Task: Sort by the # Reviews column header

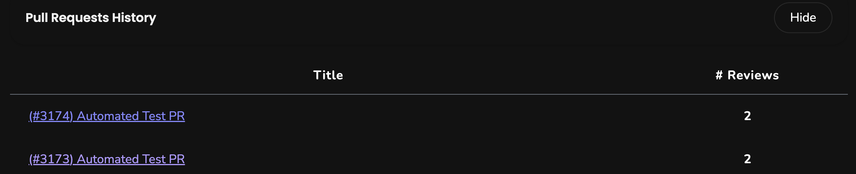Action: pos(747,75)
